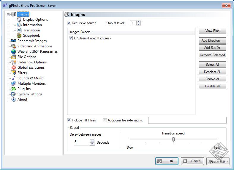Click the camera icon beside Images tree node
Image resolution: width=234 pixels, height=170 pixels.
(14, 14)
